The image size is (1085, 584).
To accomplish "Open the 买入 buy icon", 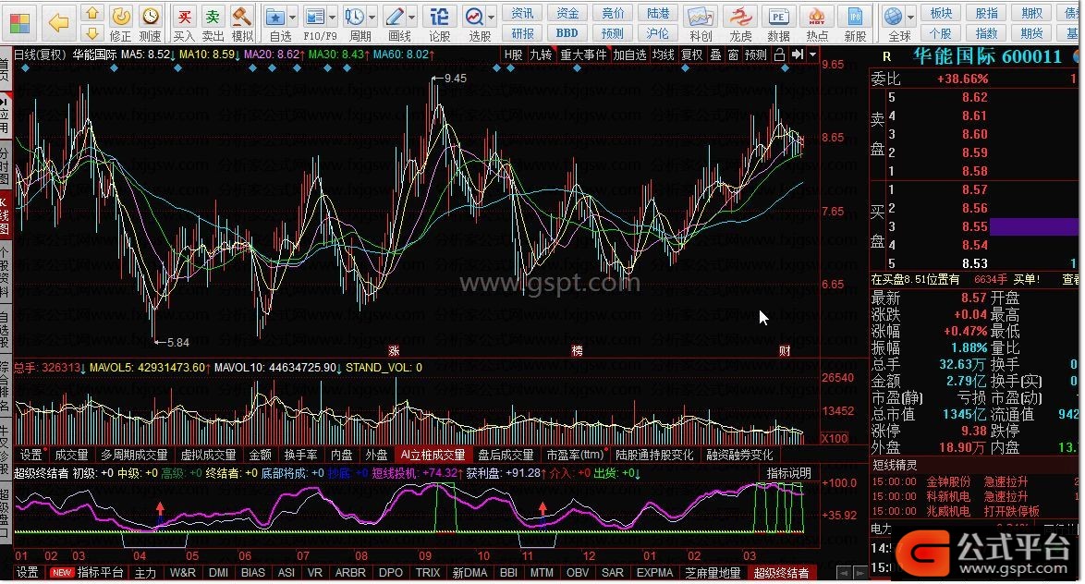I will (x=184, y=16).
